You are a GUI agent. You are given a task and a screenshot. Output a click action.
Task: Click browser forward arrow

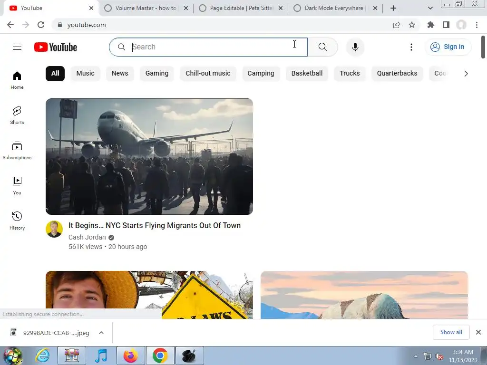tap(26, 25)
